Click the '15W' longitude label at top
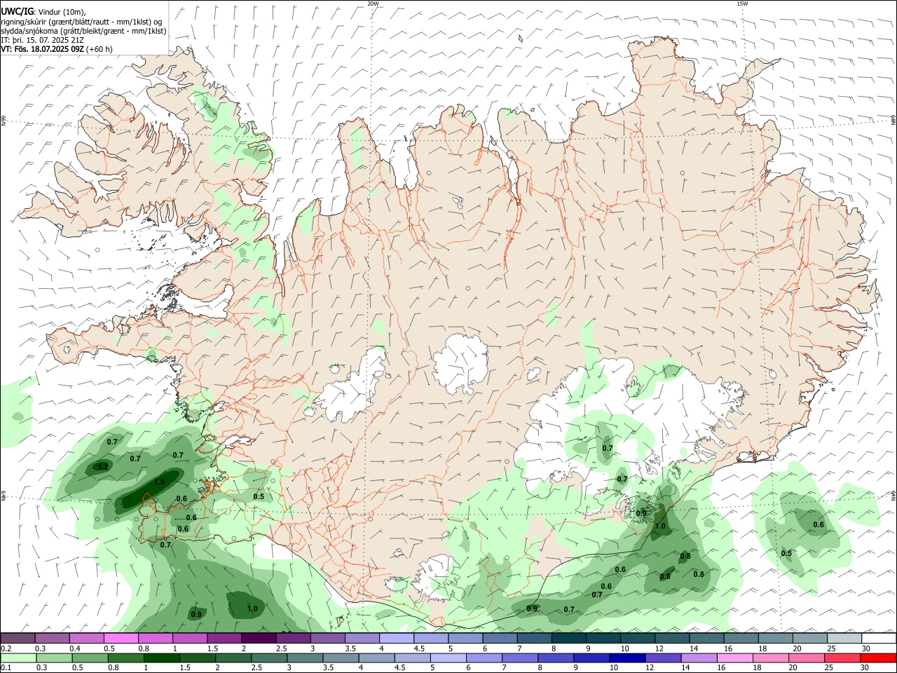The width and height of the screenshot is (897, 673). coord(742,4)
